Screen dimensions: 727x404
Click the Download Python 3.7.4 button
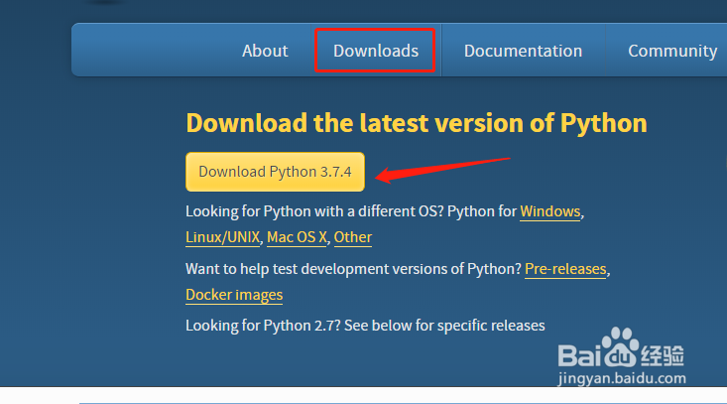275,172
